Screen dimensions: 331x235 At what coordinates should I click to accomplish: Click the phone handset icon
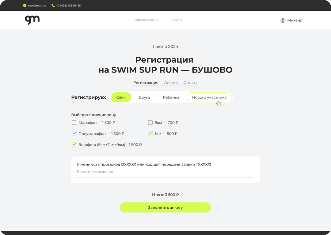click(x=53, y=6)
